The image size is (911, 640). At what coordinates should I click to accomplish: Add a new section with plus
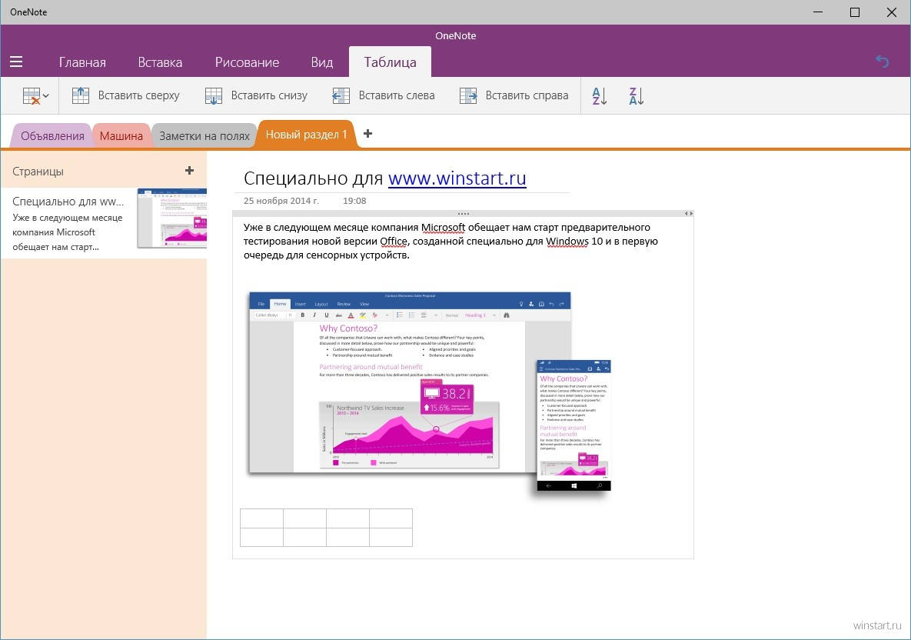(x=367, y=134)
